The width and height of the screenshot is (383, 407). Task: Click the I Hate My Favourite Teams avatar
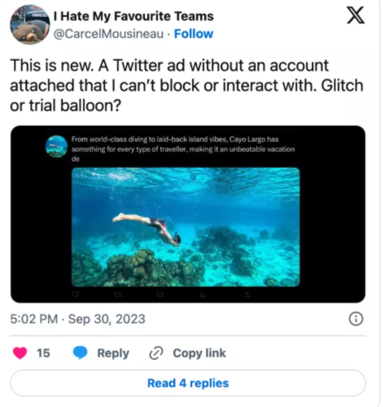tap(30, 24)
